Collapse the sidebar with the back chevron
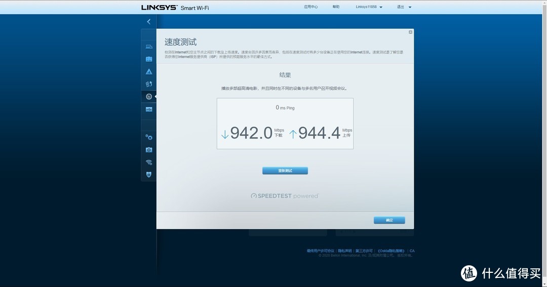The image size is (547, 287). pos(148,22)
